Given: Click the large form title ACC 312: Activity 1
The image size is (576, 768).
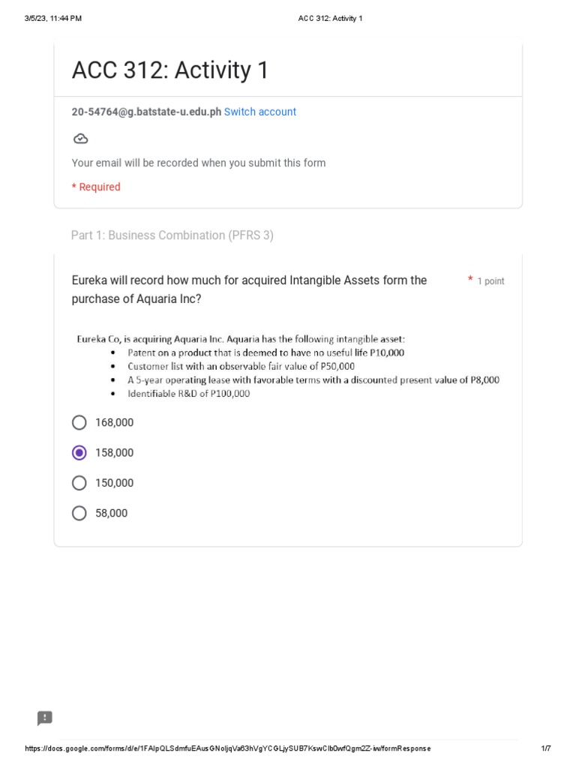Looking at the screenshot, I should (x=169, y=70).
